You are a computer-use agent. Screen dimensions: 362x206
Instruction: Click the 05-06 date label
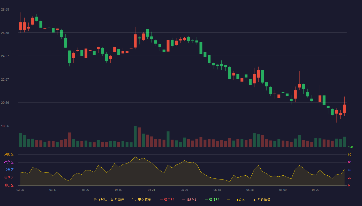pyautogui.click(x=184, y=190)
